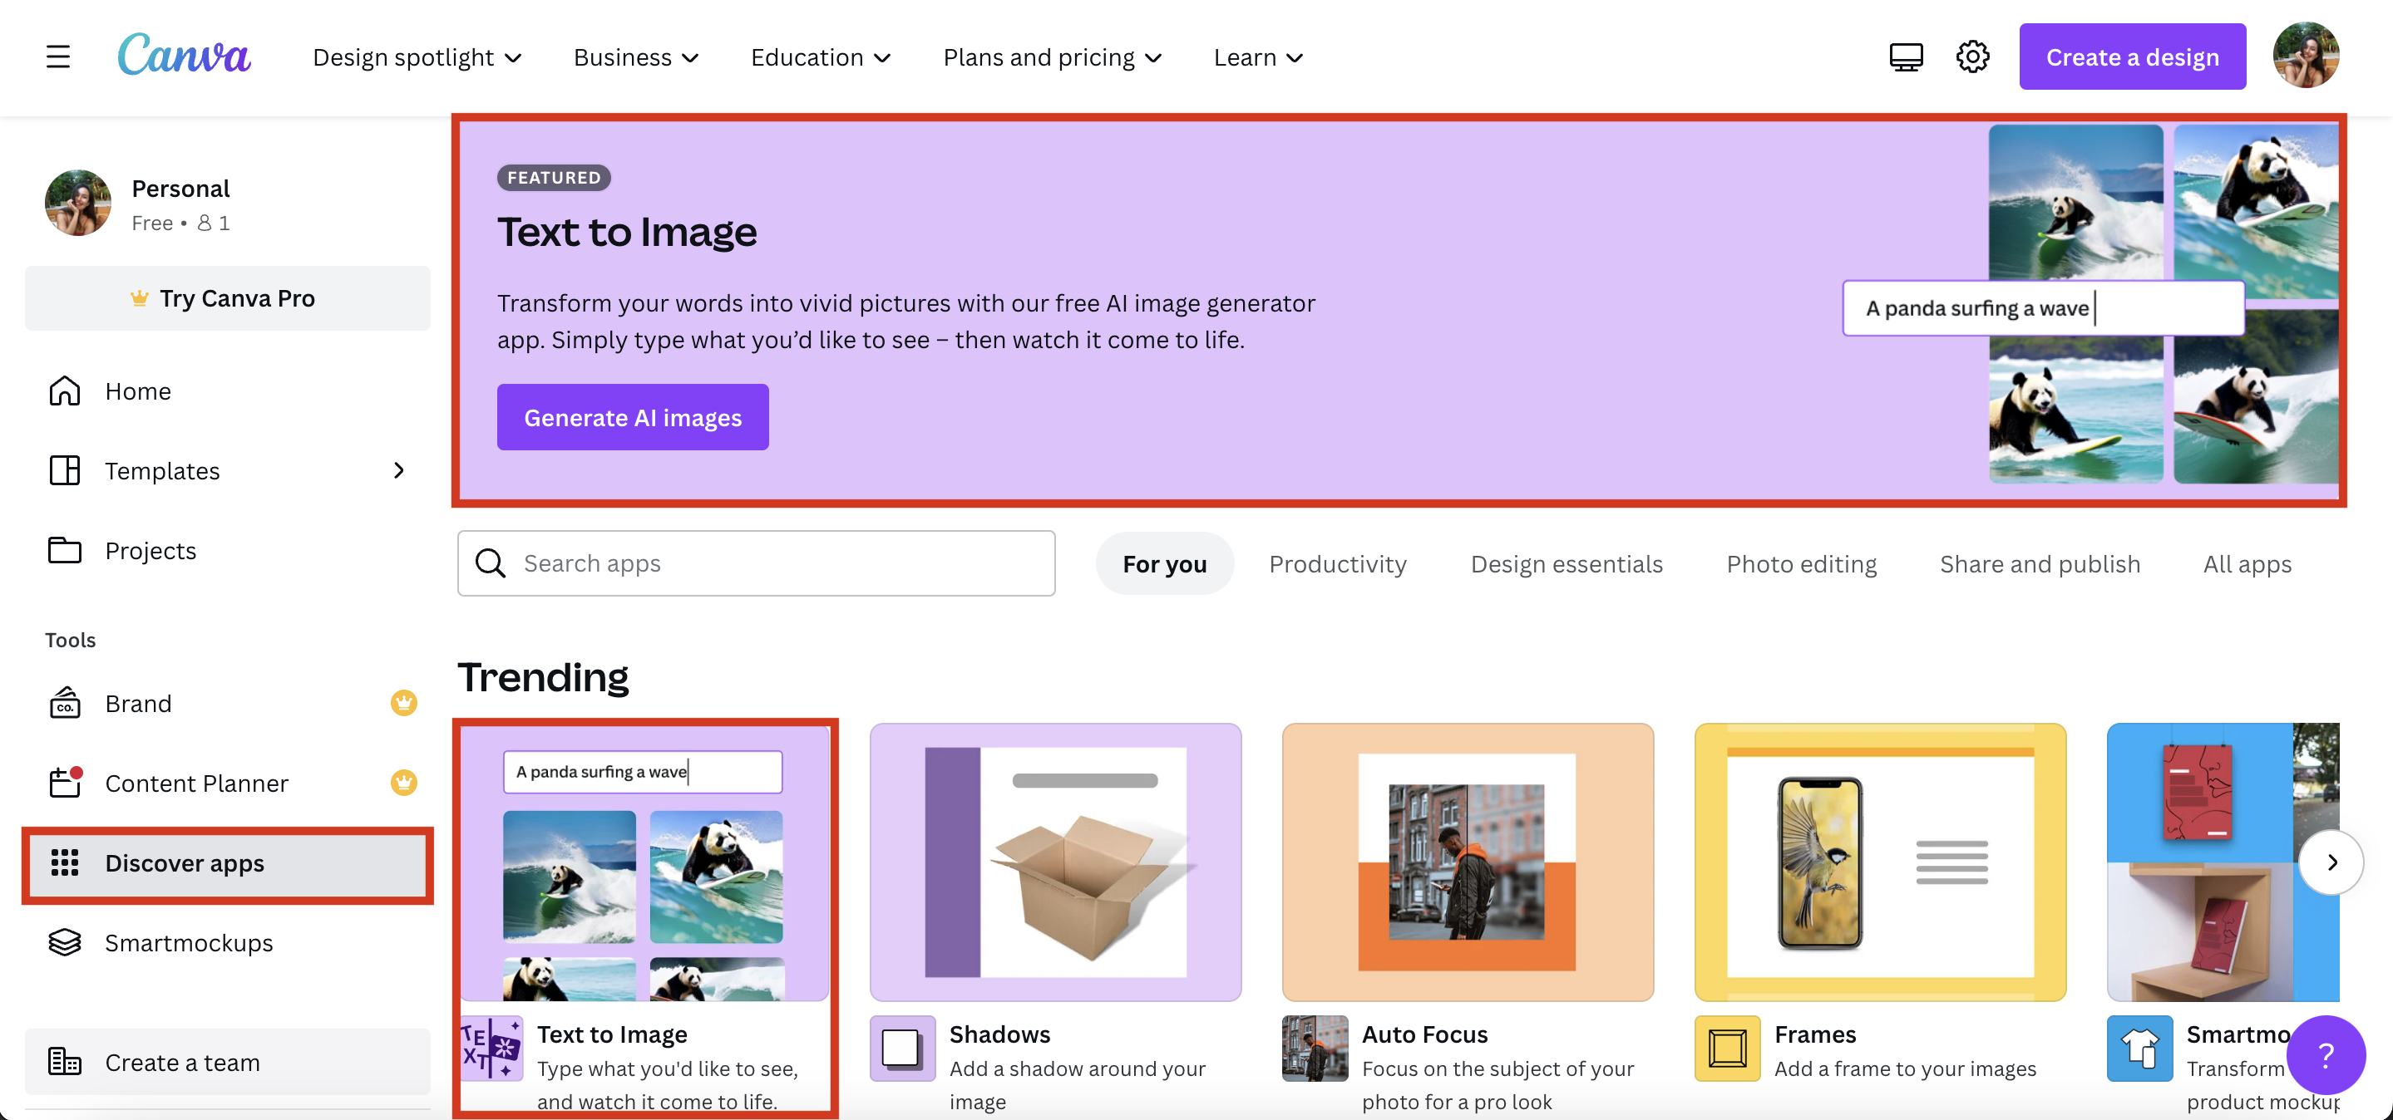This screenshot has width=2393, height=1120.
Task: Click the 'Add a frame to your images' description
Action: tap(1904, 1069)
